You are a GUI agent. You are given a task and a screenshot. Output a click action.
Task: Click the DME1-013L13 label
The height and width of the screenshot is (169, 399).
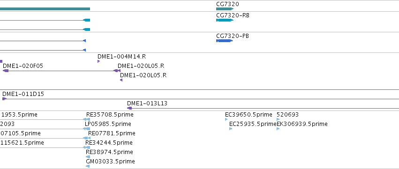click(147, 103)
